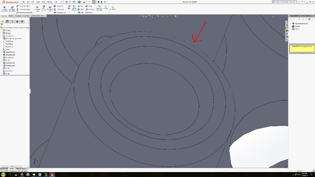
Task: Click the Revolved Boss/Base tool
Action: pyautogui.click(x=12, y=9)
